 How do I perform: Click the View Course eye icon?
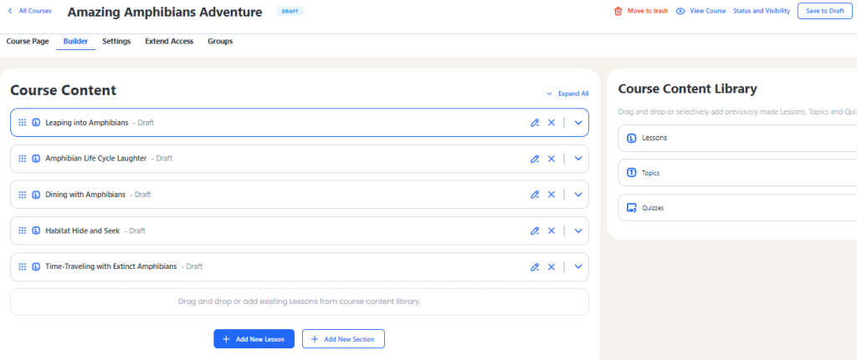(x=681, y=12)
